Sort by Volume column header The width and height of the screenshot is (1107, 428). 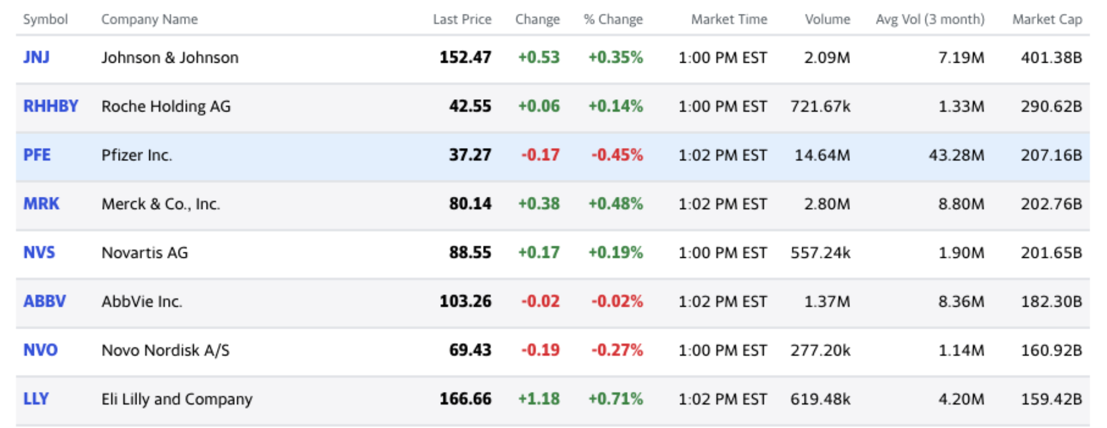[x=827, y=19]
